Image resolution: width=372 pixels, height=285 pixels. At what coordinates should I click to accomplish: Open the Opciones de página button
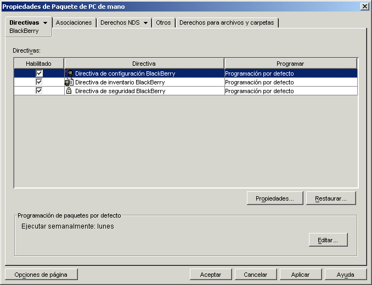click(41, 275)
